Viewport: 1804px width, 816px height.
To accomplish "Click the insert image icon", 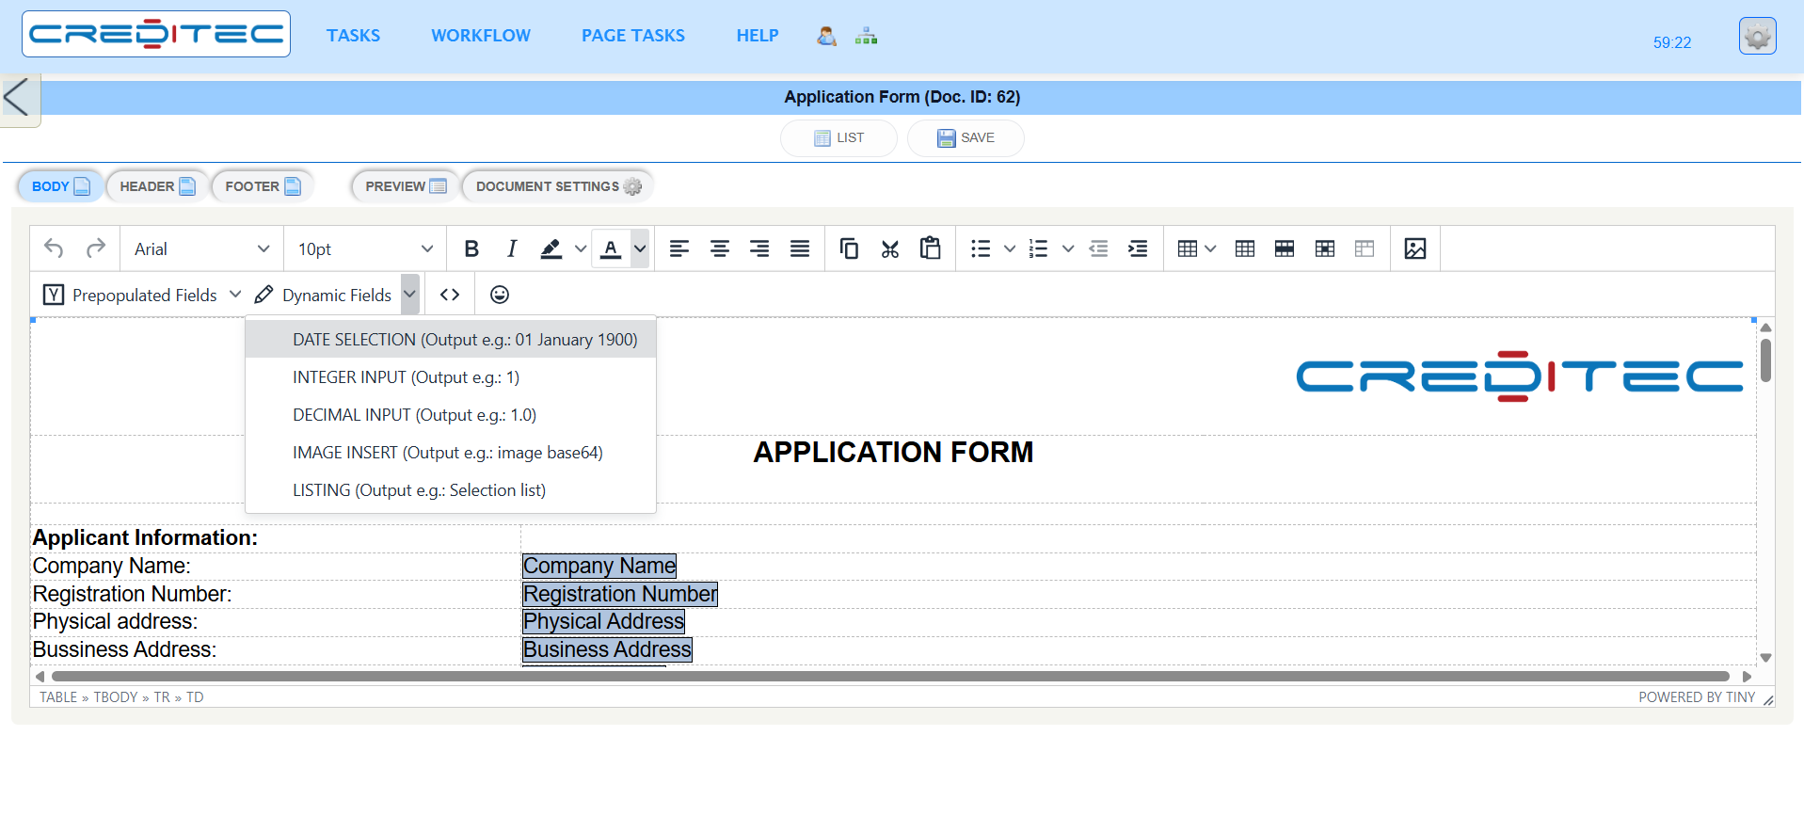I will [1415, 248].
